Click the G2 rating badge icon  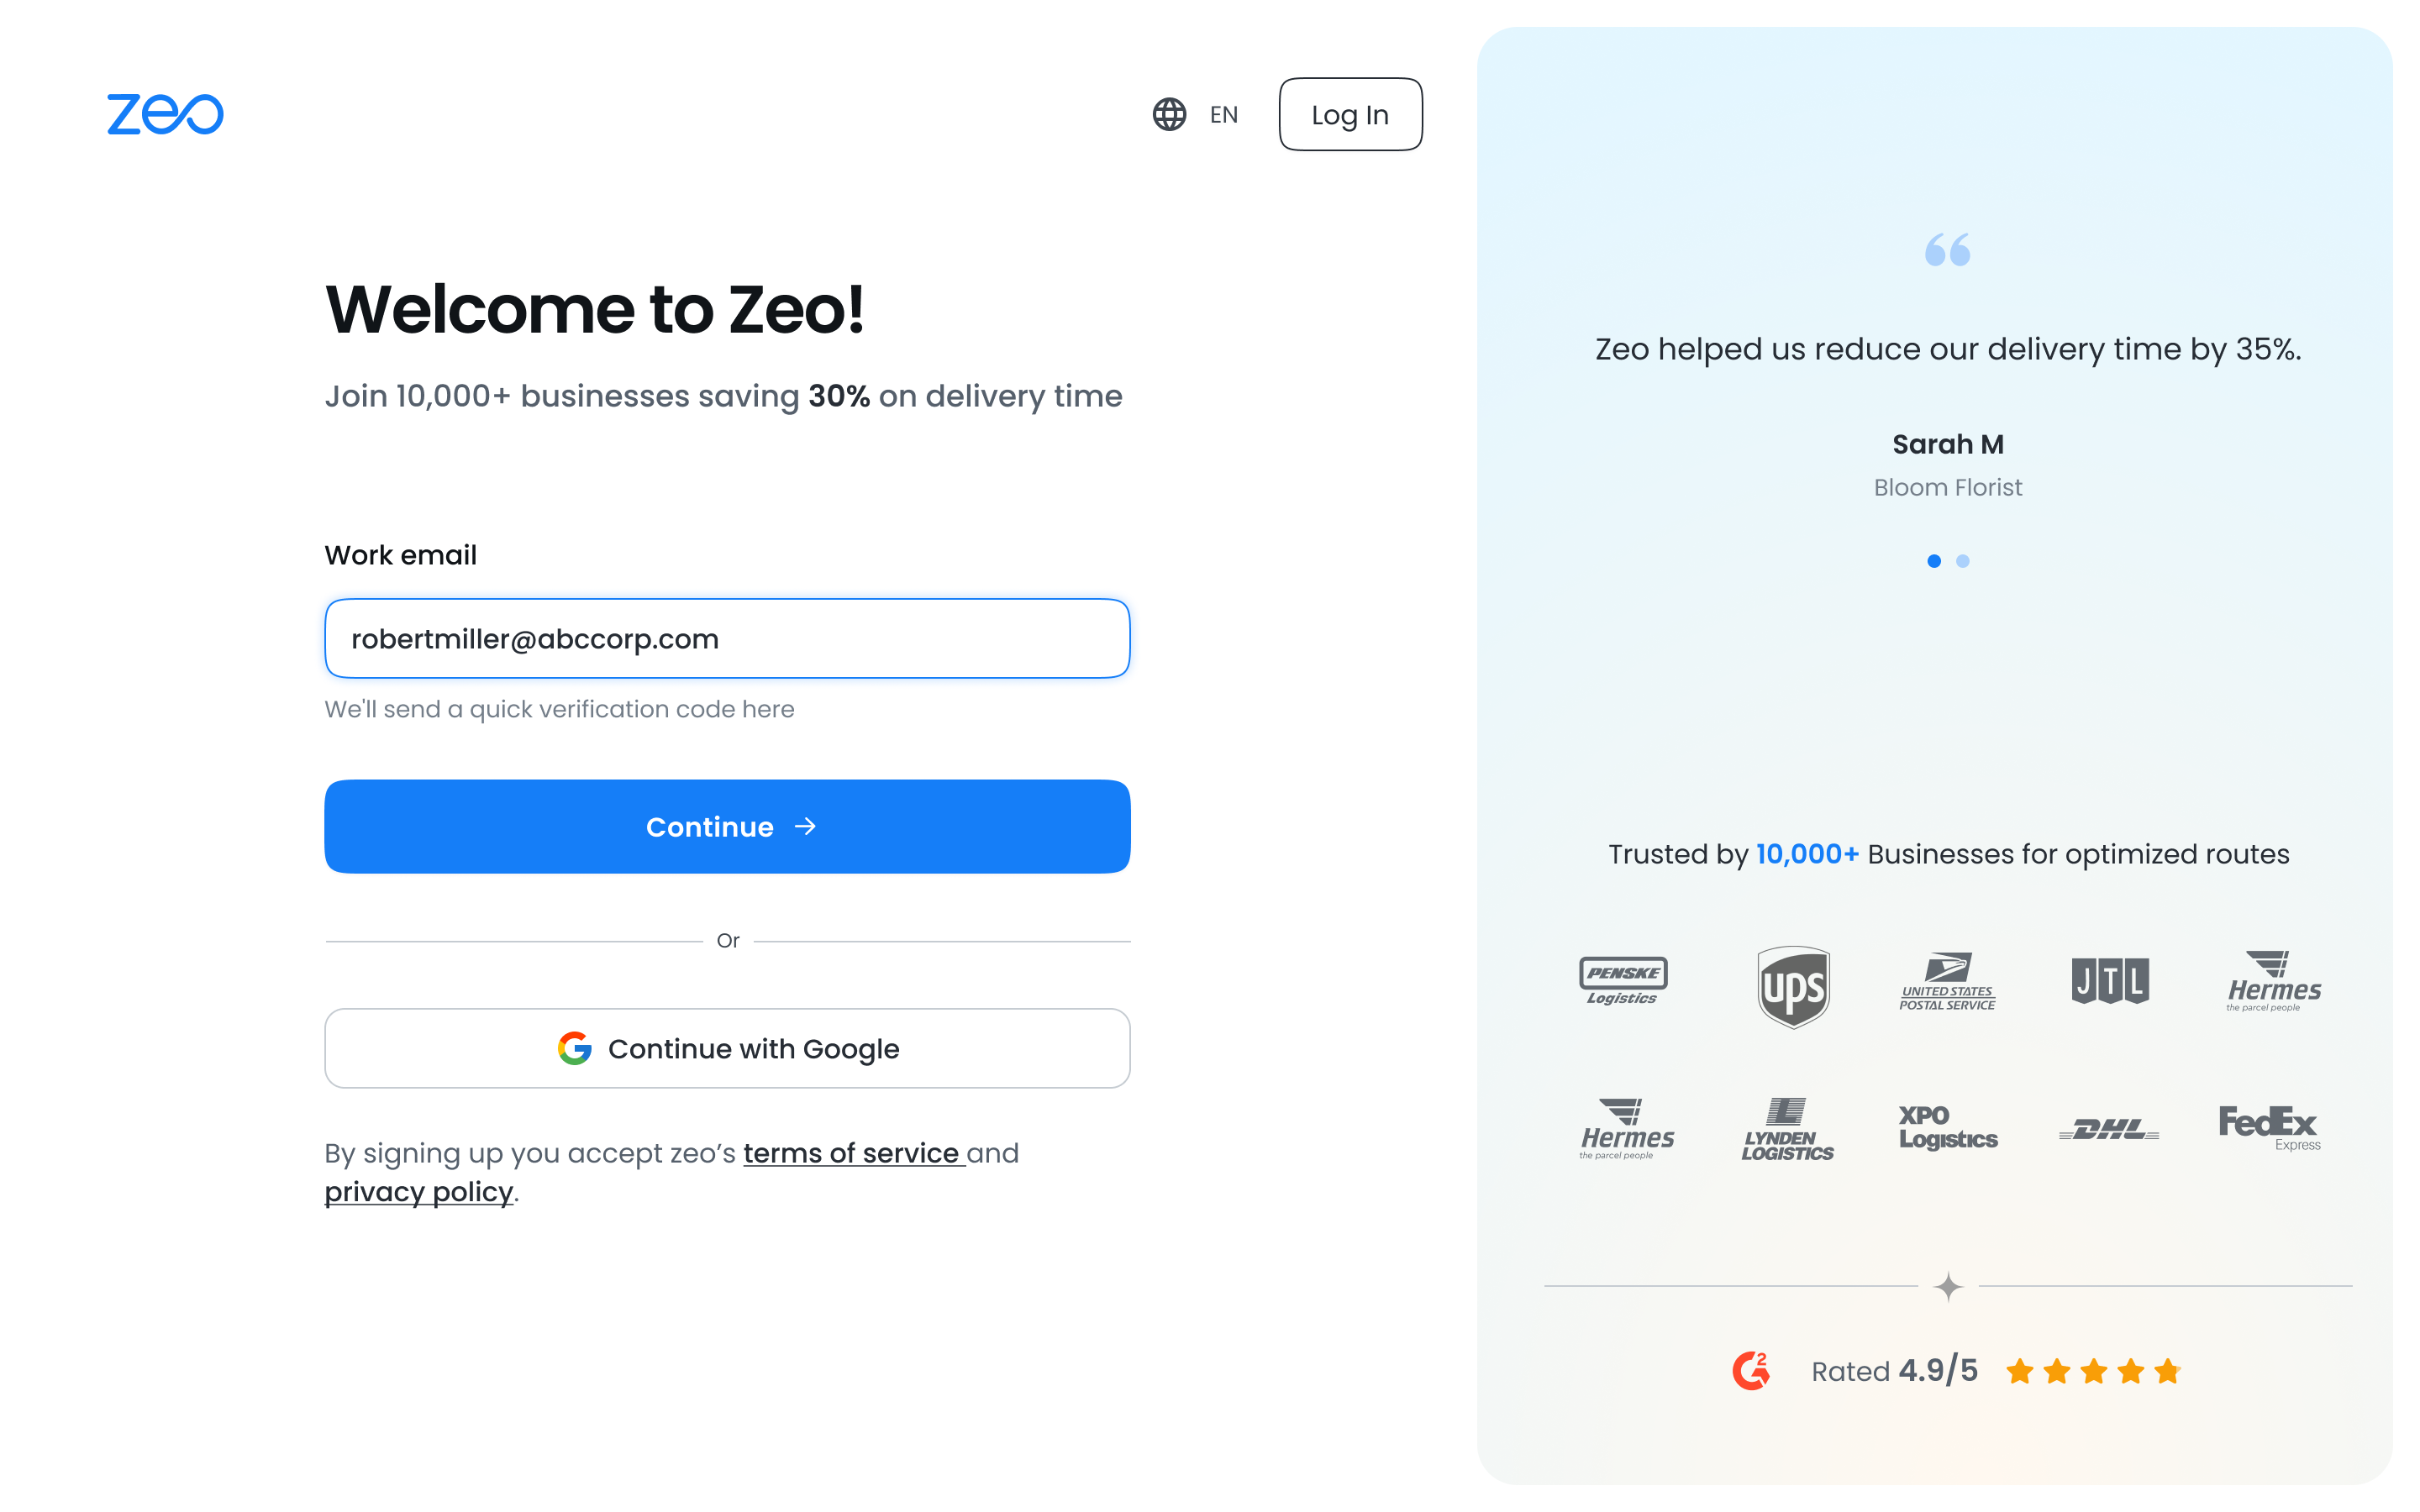pos(1751,1370)
